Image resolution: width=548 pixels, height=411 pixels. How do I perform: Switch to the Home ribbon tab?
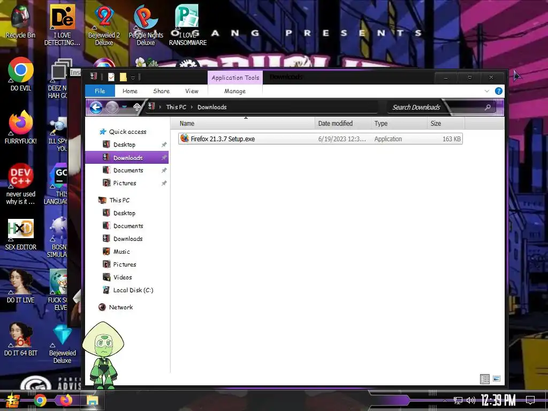(x=130, y=91)
